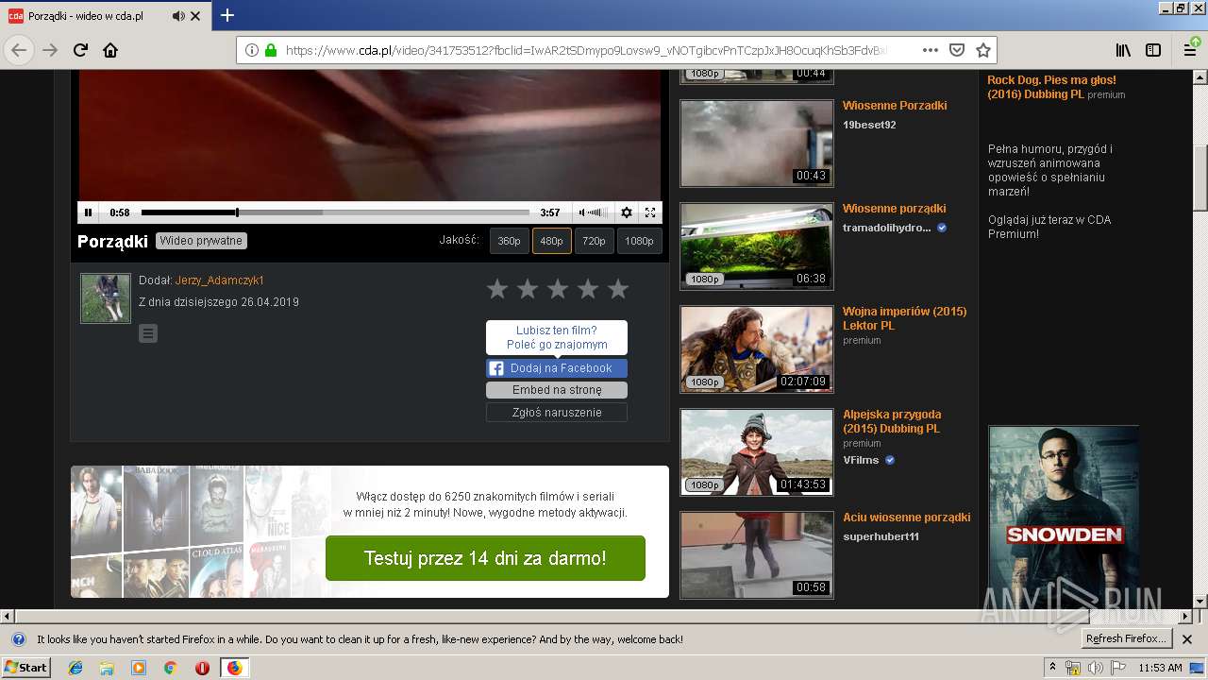
Task: Open the aquarium Wiosenne porządki thumbnail
Action: (x=757, y=246)
